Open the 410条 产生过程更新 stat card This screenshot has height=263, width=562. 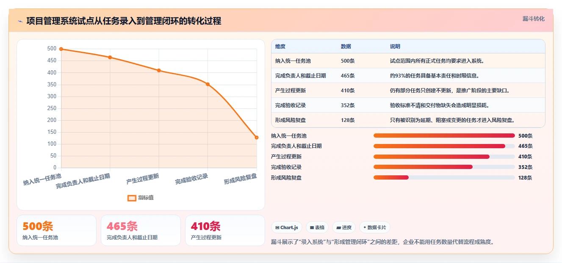point(225,230)
